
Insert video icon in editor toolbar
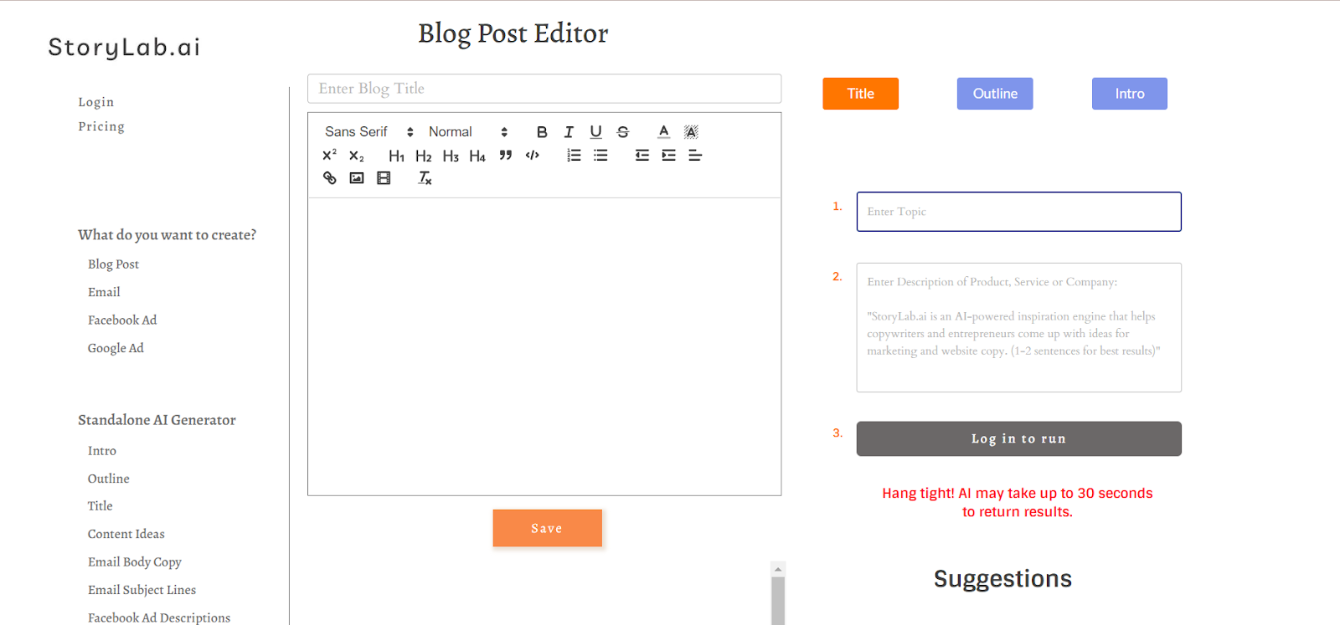(384, 178)
